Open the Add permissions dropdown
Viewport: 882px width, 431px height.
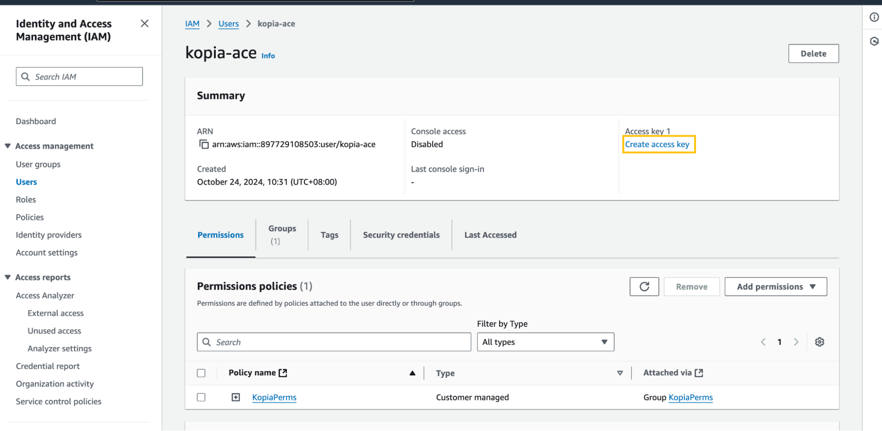click(x=776, y=287)
